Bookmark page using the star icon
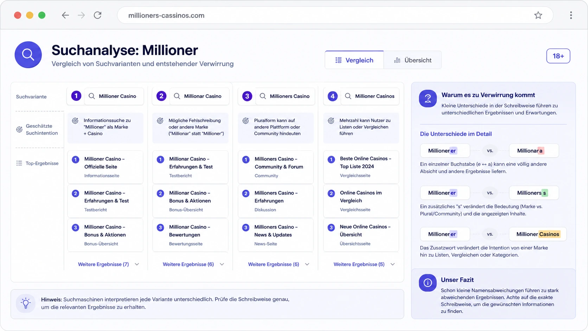 [x=538, y=15]
